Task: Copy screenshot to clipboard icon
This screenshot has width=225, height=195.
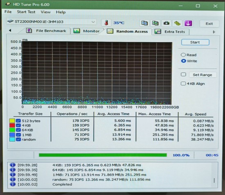Action: [x=155, y=23]
